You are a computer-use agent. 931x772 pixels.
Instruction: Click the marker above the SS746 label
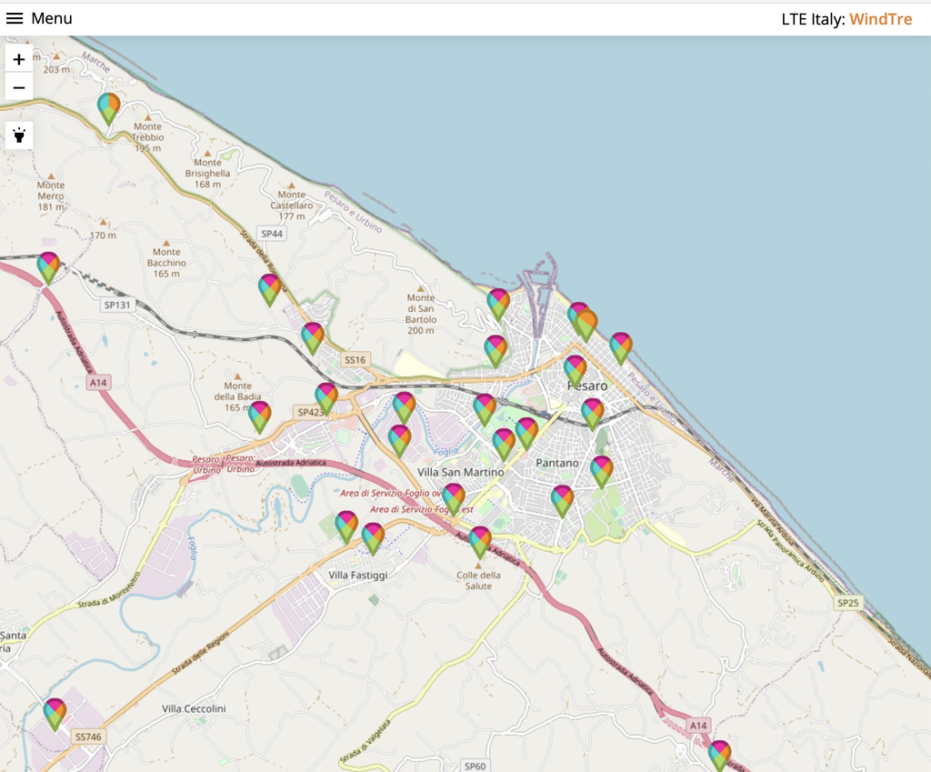55,714
